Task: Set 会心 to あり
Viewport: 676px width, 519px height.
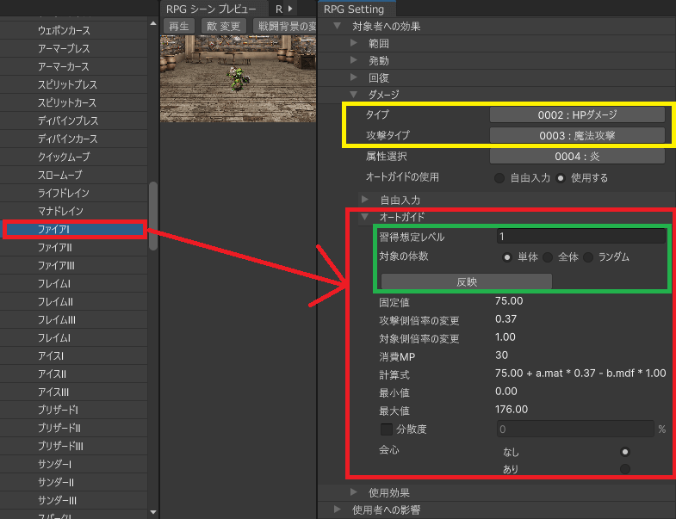Action: [624, 468]
